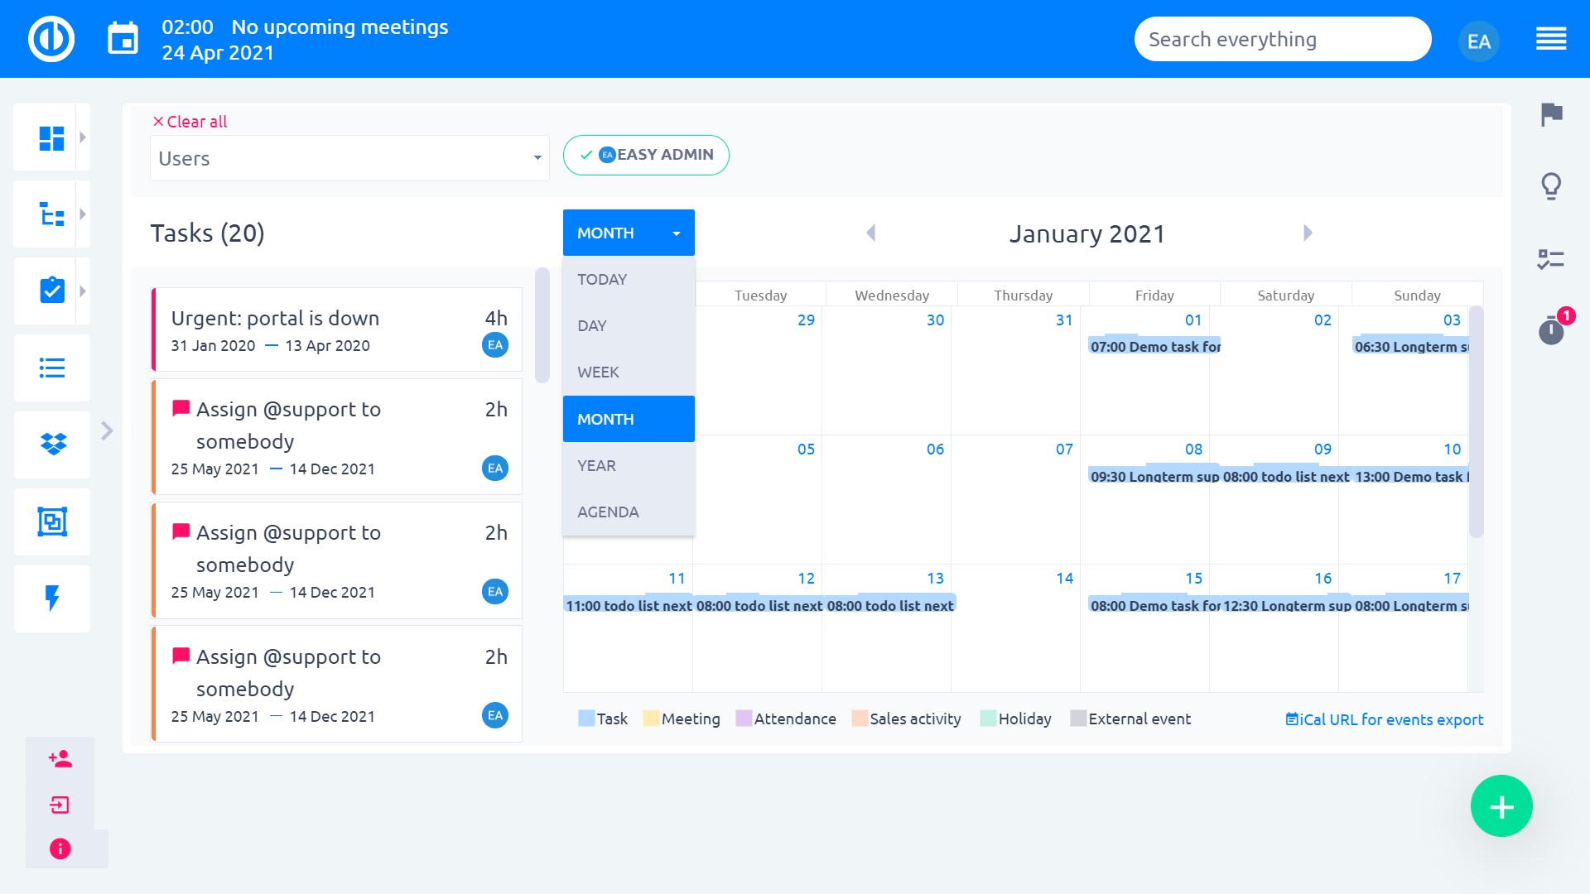Click the calendar icon in the header
The image size is (1590, 894).
pos(123,39)
